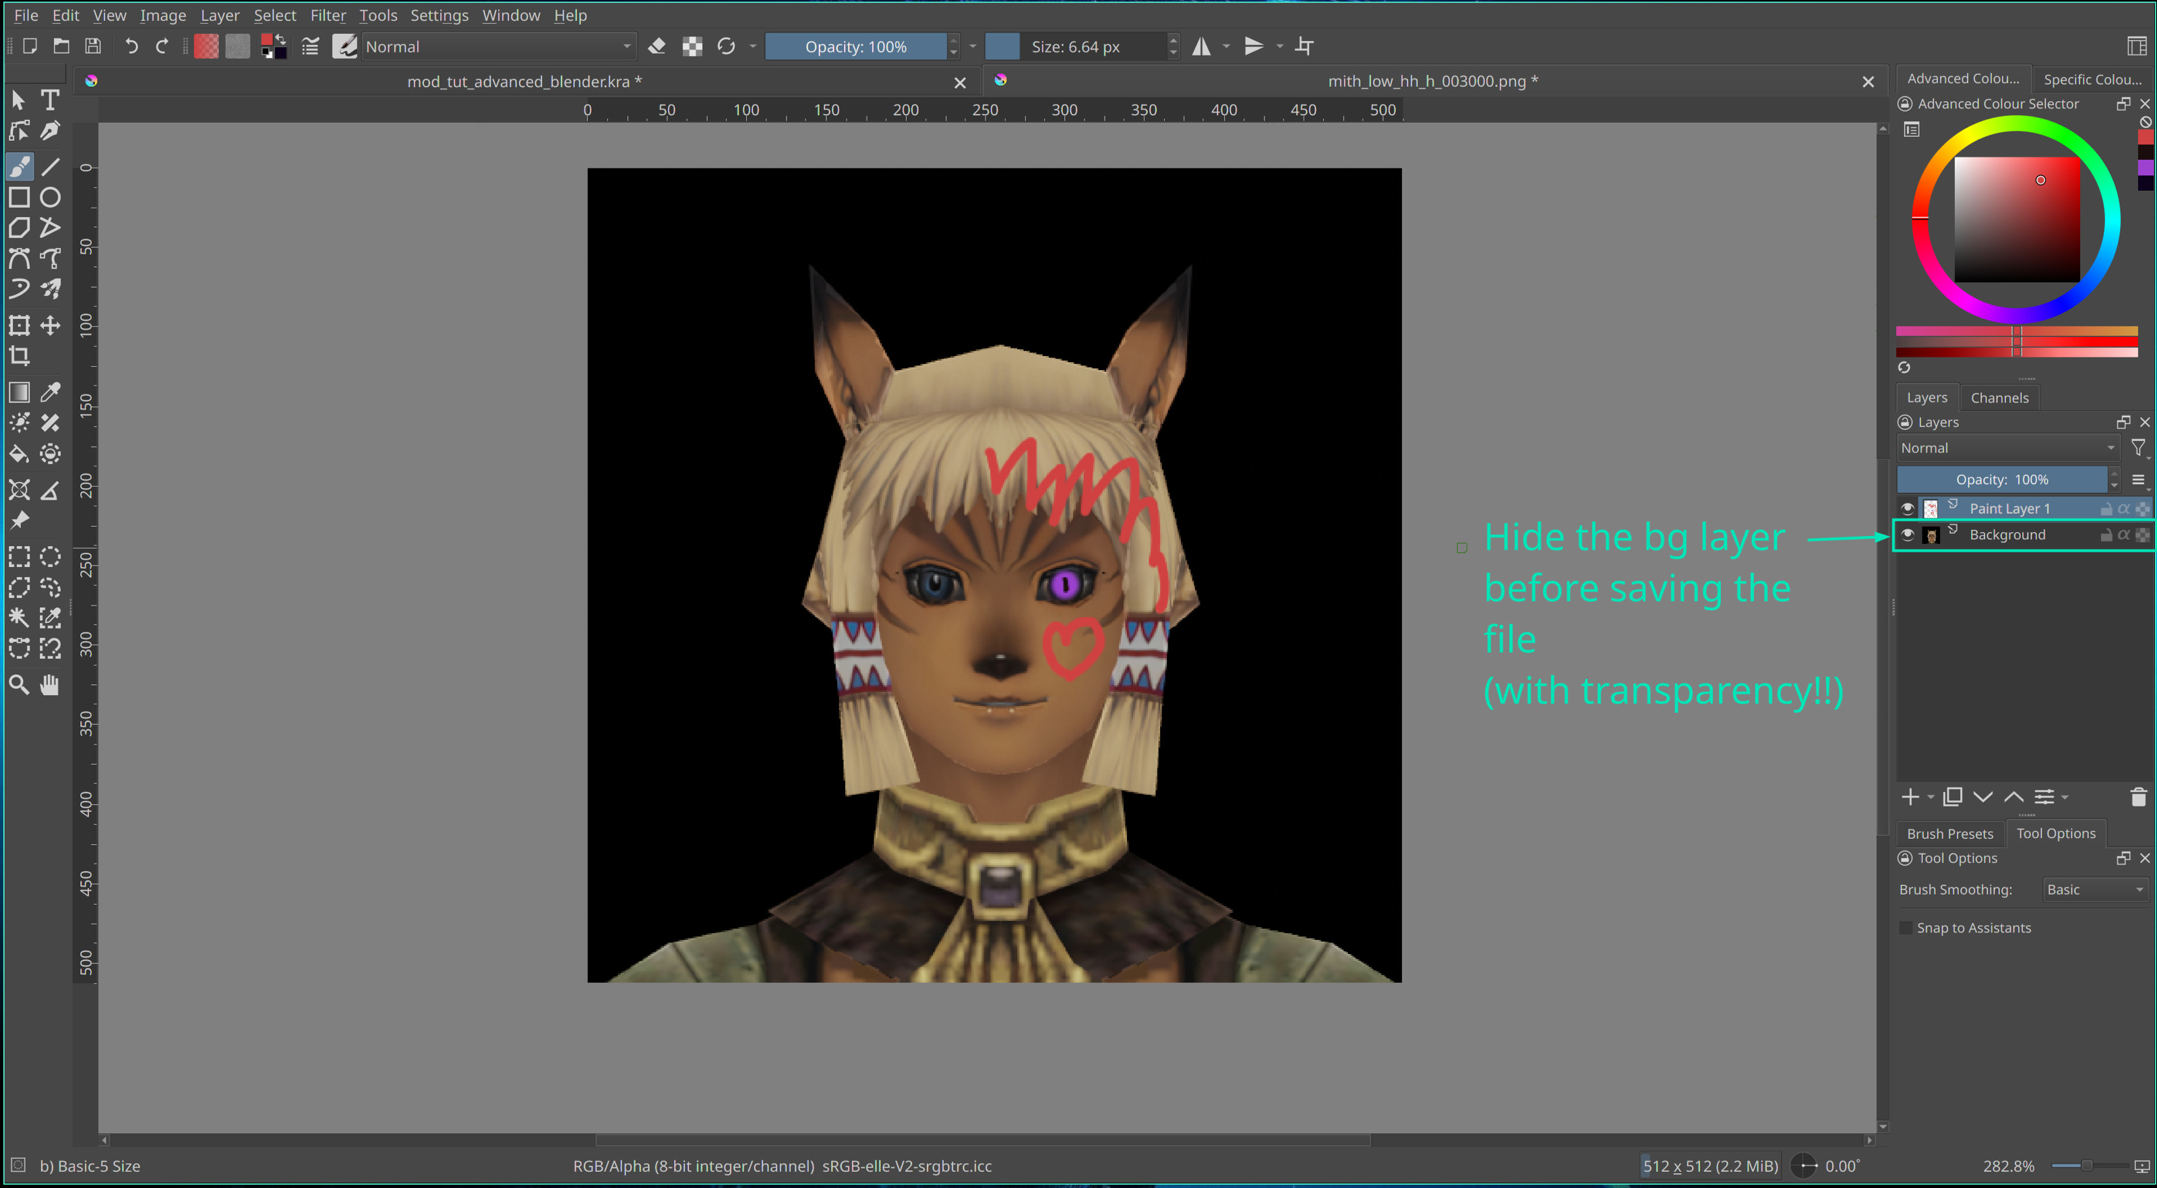Select the Gradient tool
This screenshot has height=1188, width=2157.
click(20, 392)
